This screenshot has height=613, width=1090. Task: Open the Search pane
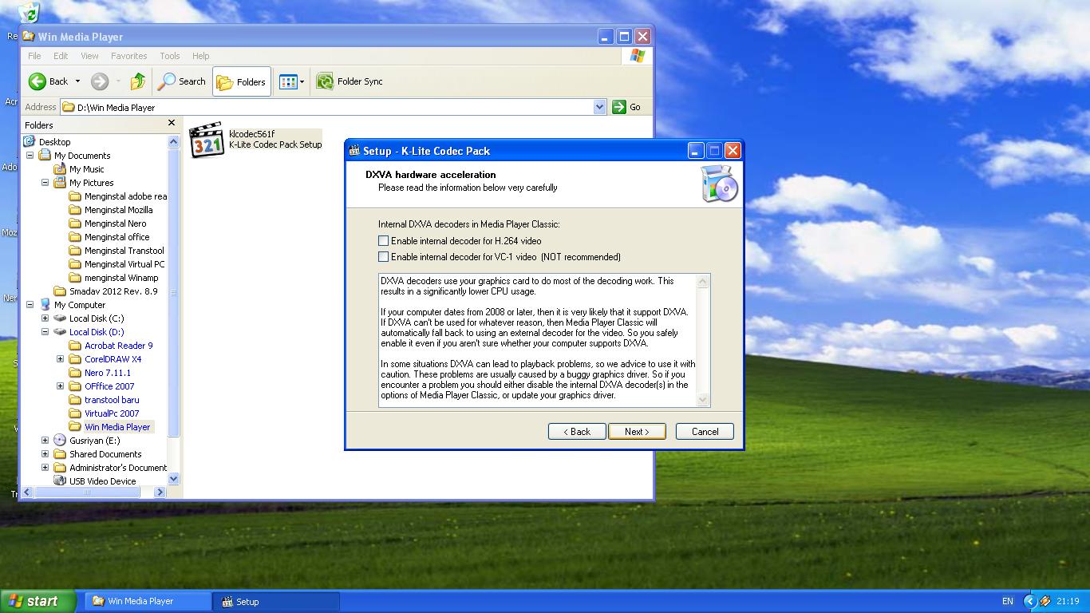pyautogui.click(x=182, y=81)
